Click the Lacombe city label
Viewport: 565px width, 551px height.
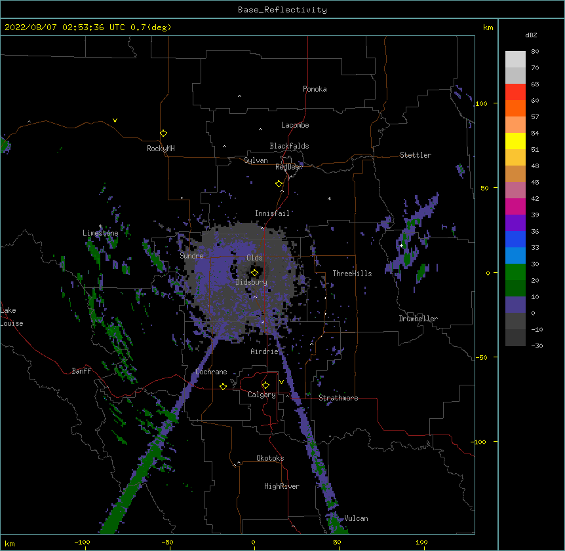click(x=295, y=125)
